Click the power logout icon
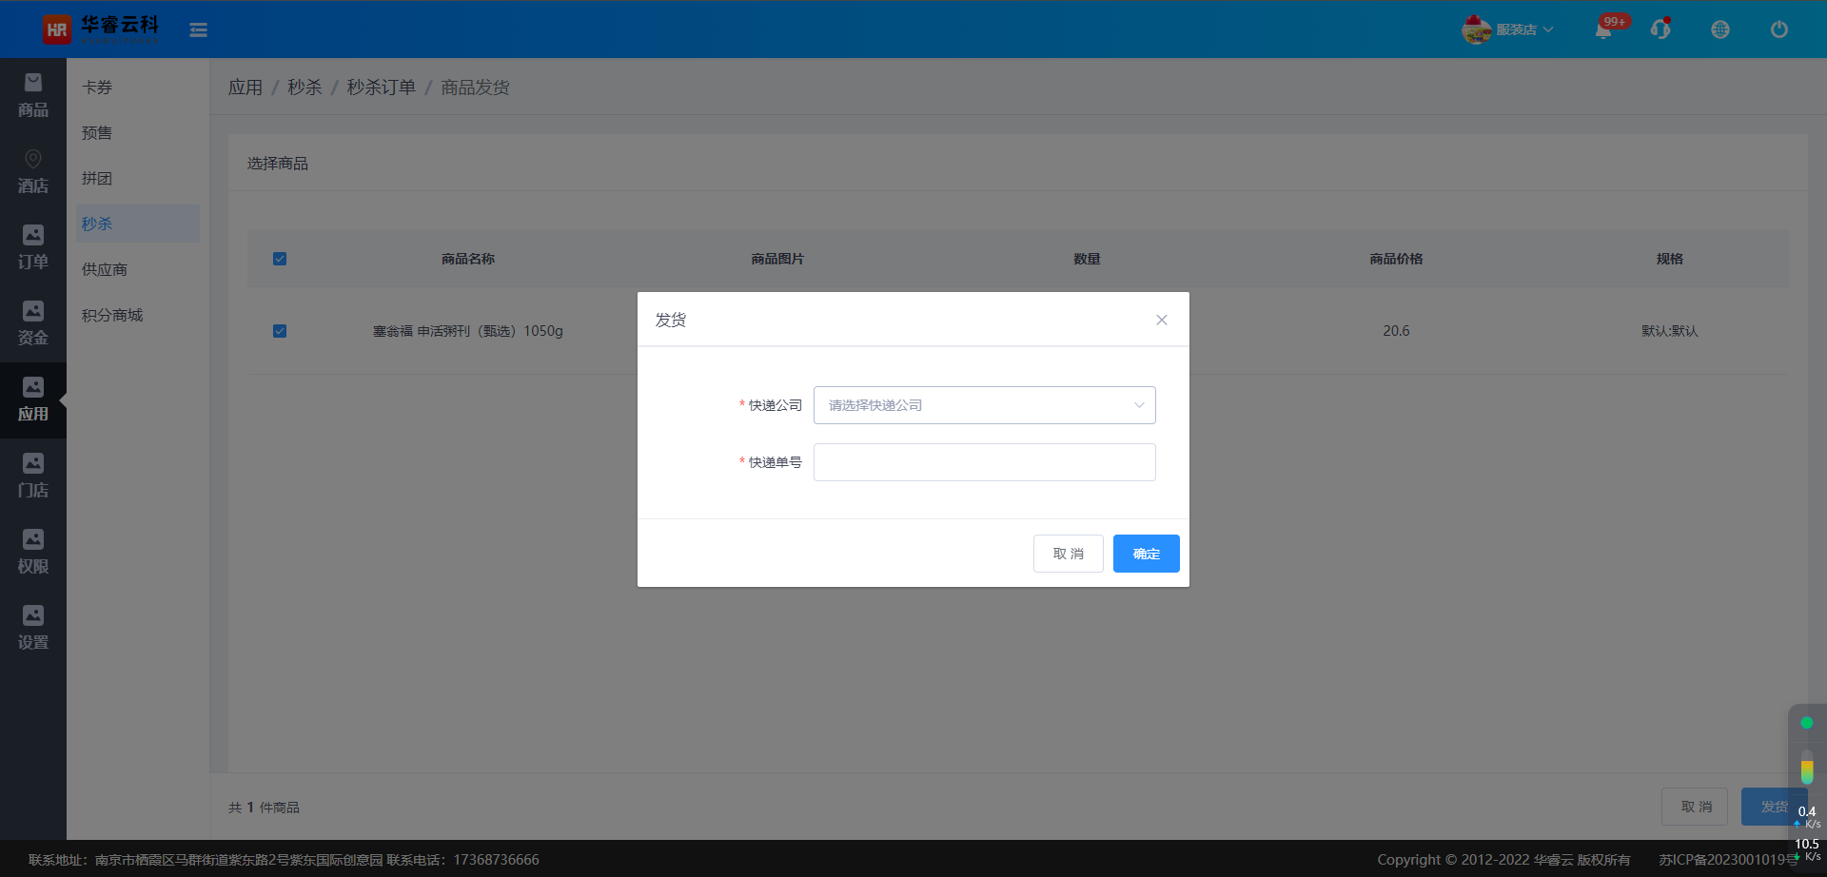Viewport: 1827px width, 877px height. click(1778, 29)
